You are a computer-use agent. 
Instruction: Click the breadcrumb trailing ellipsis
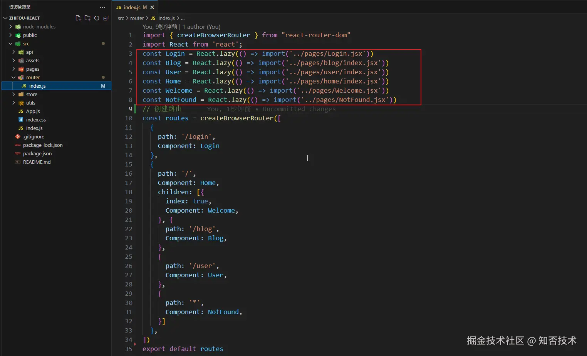pyautogui.click(x=183, y=18)
